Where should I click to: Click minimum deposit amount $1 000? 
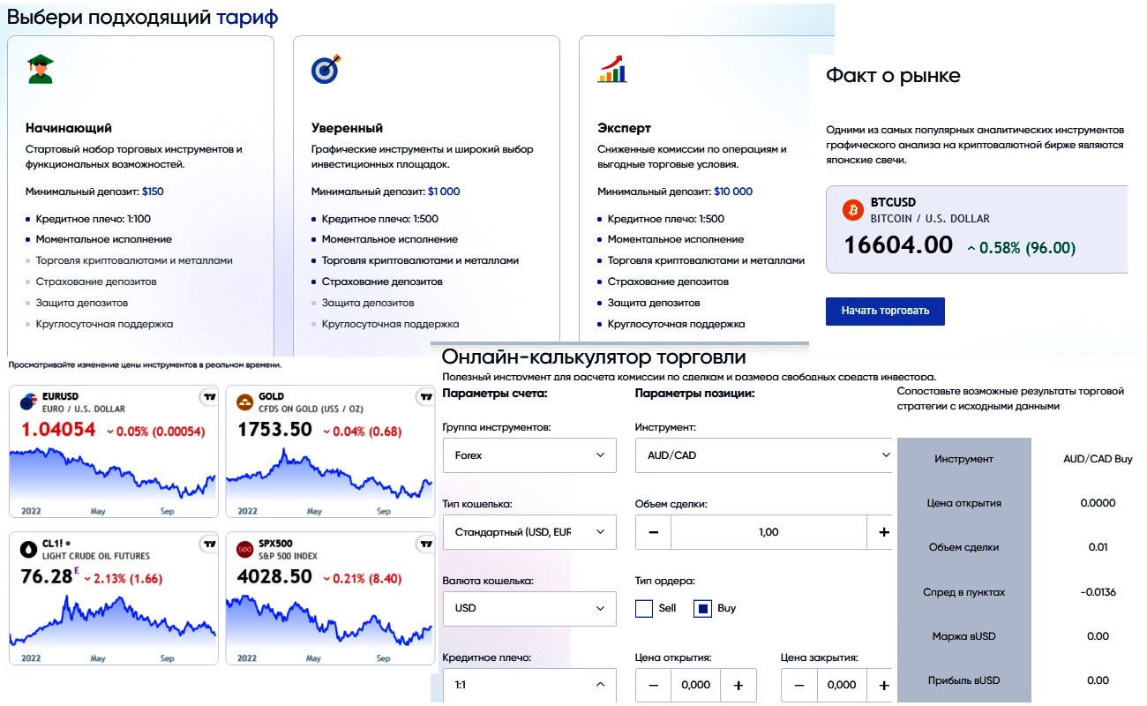444,192
